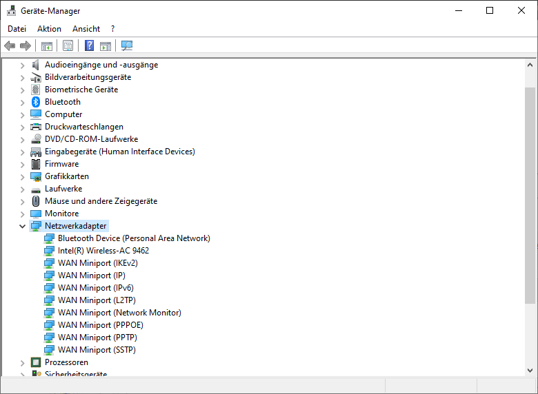
Task: Click the DVD/CD-ROM-Laufwerke disc icon
Action: 36,139
